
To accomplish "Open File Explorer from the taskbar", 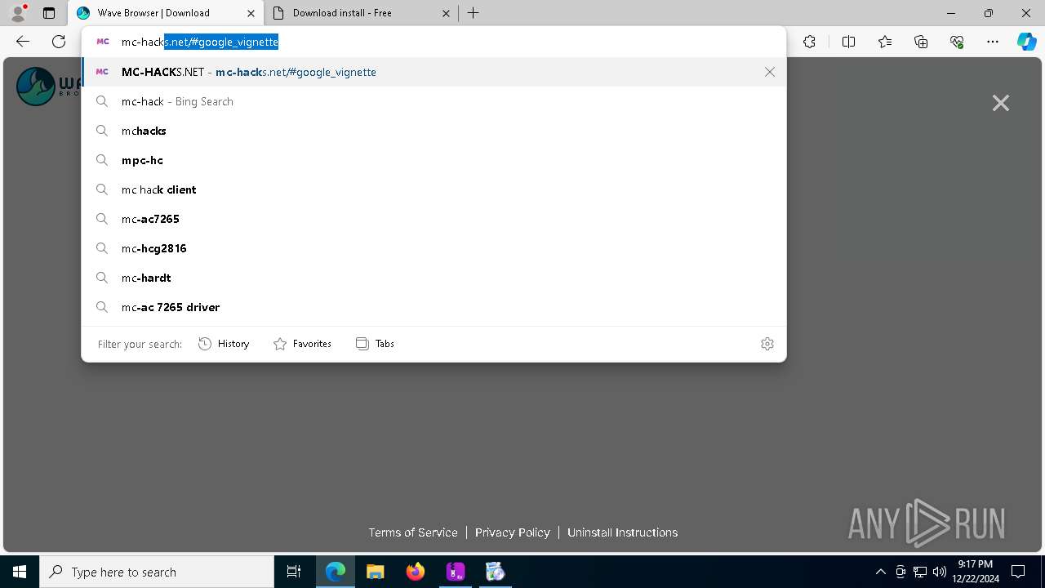I will [x=376, y=572].
